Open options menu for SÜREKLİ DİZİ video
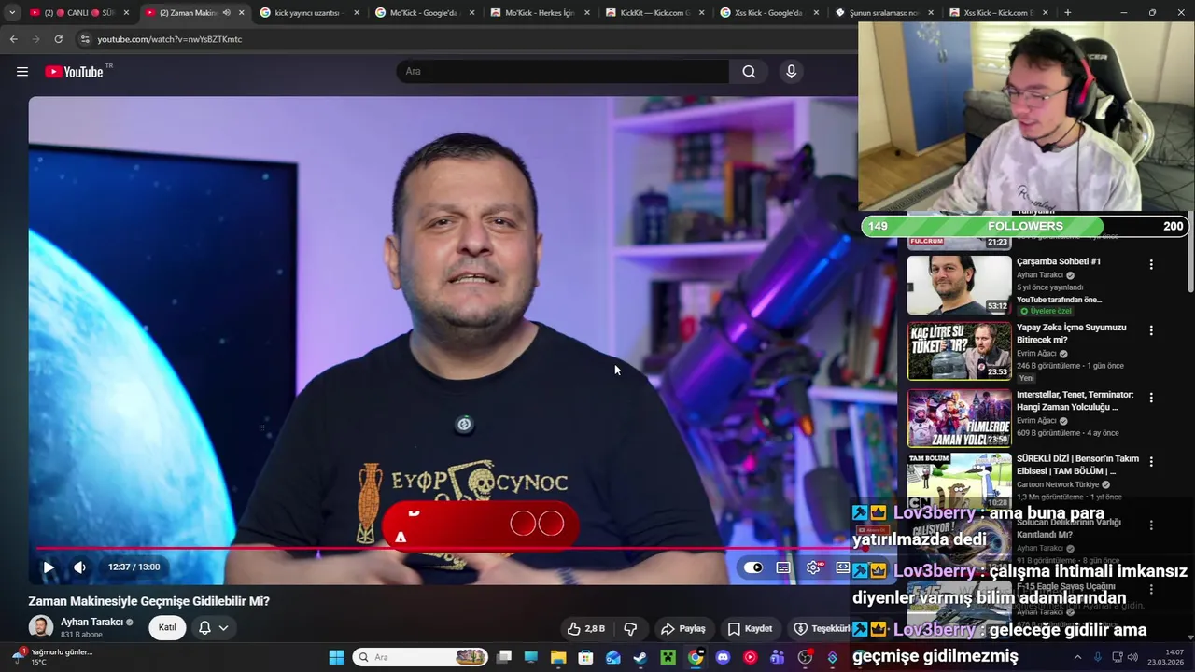This screenshot has width=1195, height=672. pos(1151,462)
